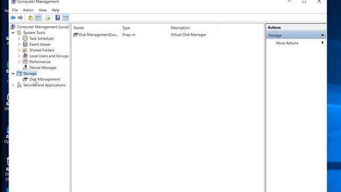
Task: Click the Storage icon in tree
Action: tap(19, 74)
